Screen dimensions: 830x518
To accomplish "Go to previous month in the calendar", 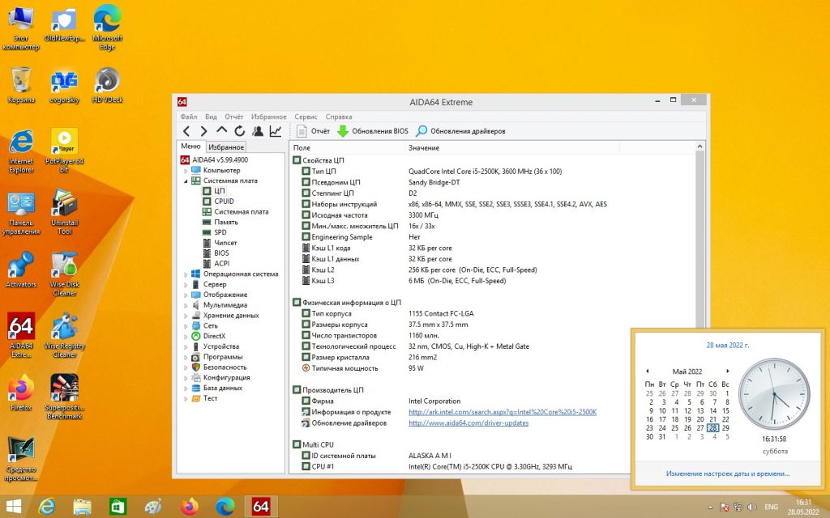I will tap(648, 371).
